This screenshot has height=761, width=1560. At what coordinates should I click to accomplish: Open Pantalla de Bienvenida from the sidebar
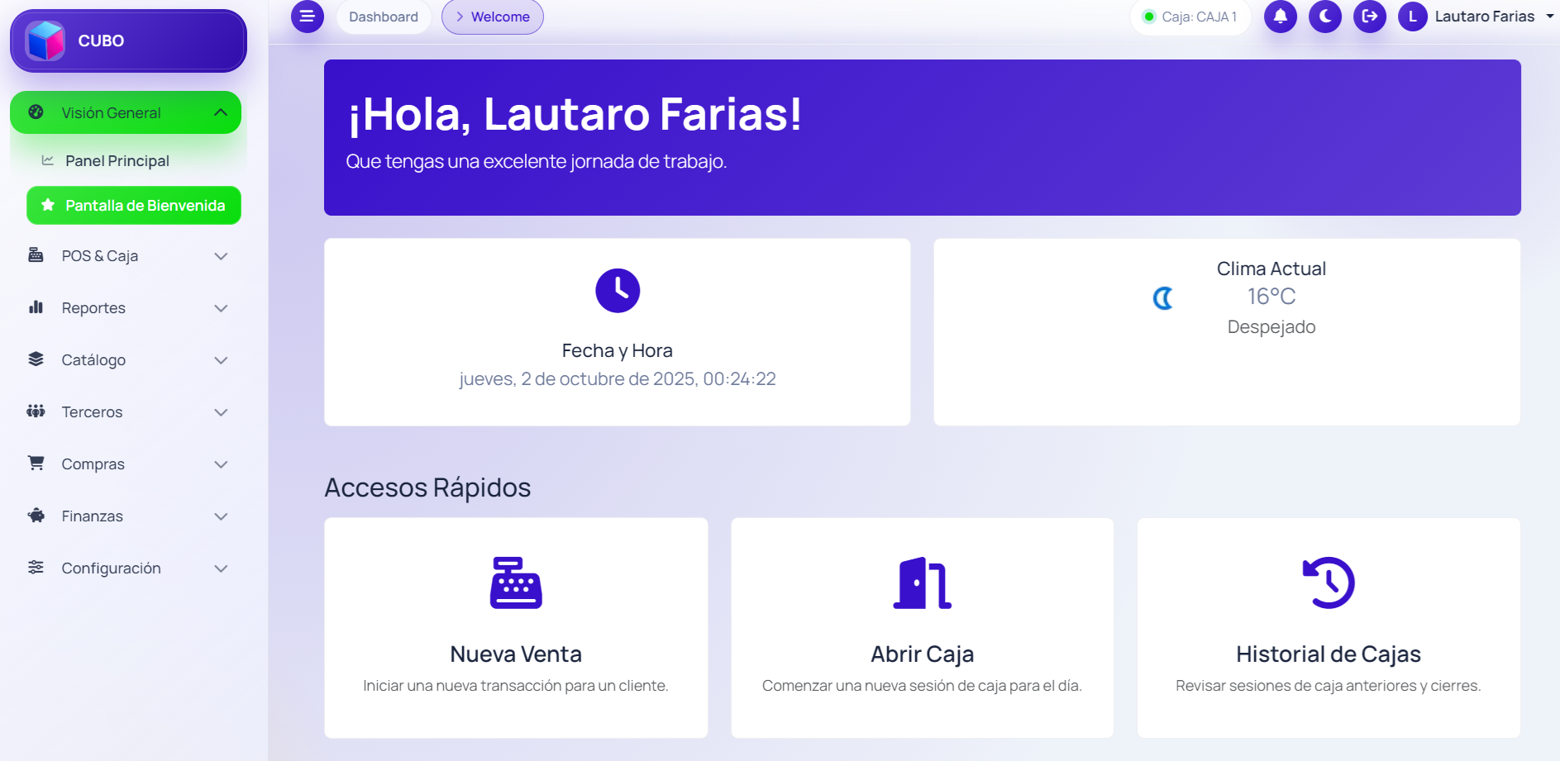pyautogui.click(x=133, y=205)
